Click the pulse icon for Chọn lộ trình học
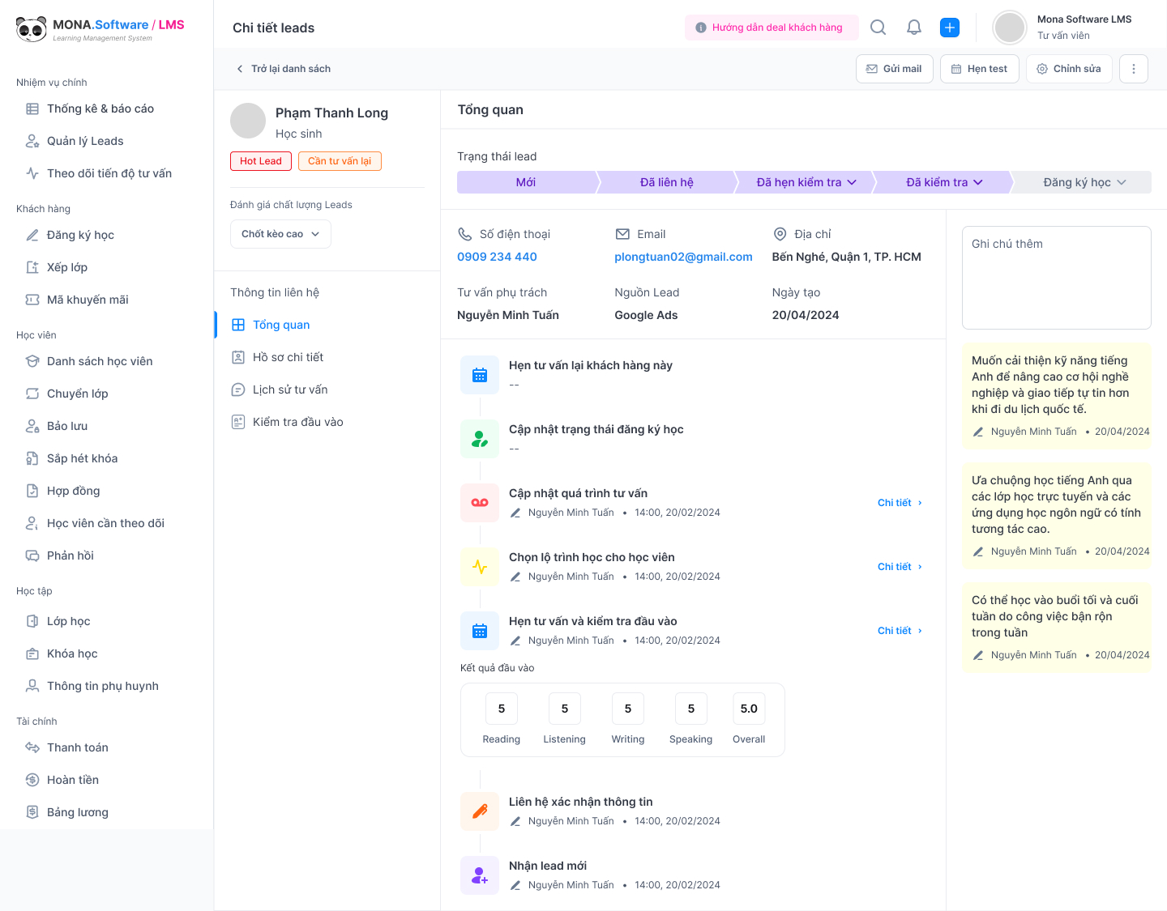Image resolution: width=1167 pixels, height=911 pixels. coord(480,567)
